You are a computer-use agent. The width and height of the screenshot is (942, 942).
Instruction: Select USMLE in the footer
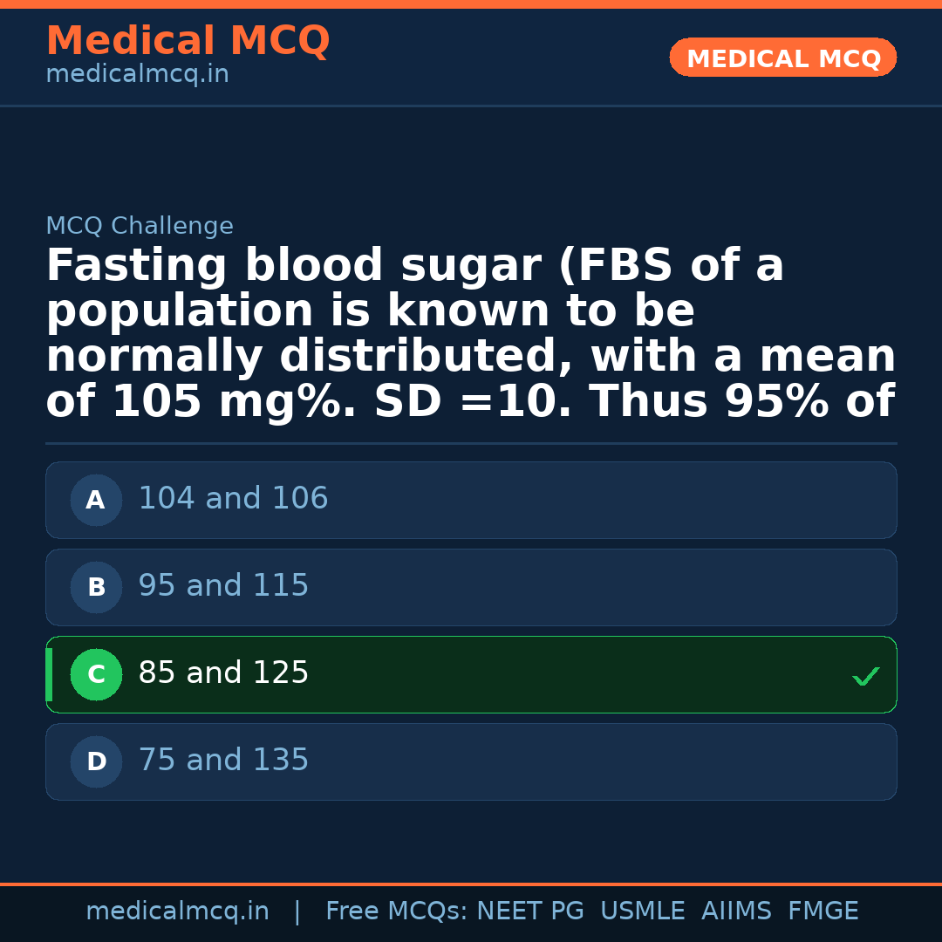642,911
